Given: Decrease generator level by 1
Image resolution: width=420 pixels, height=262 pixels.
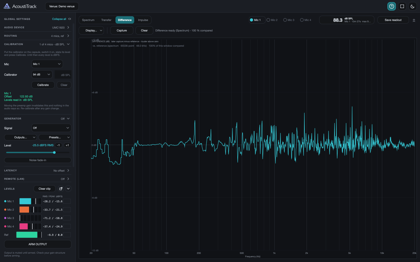Looking at the screenshot, I should [59, 145].
